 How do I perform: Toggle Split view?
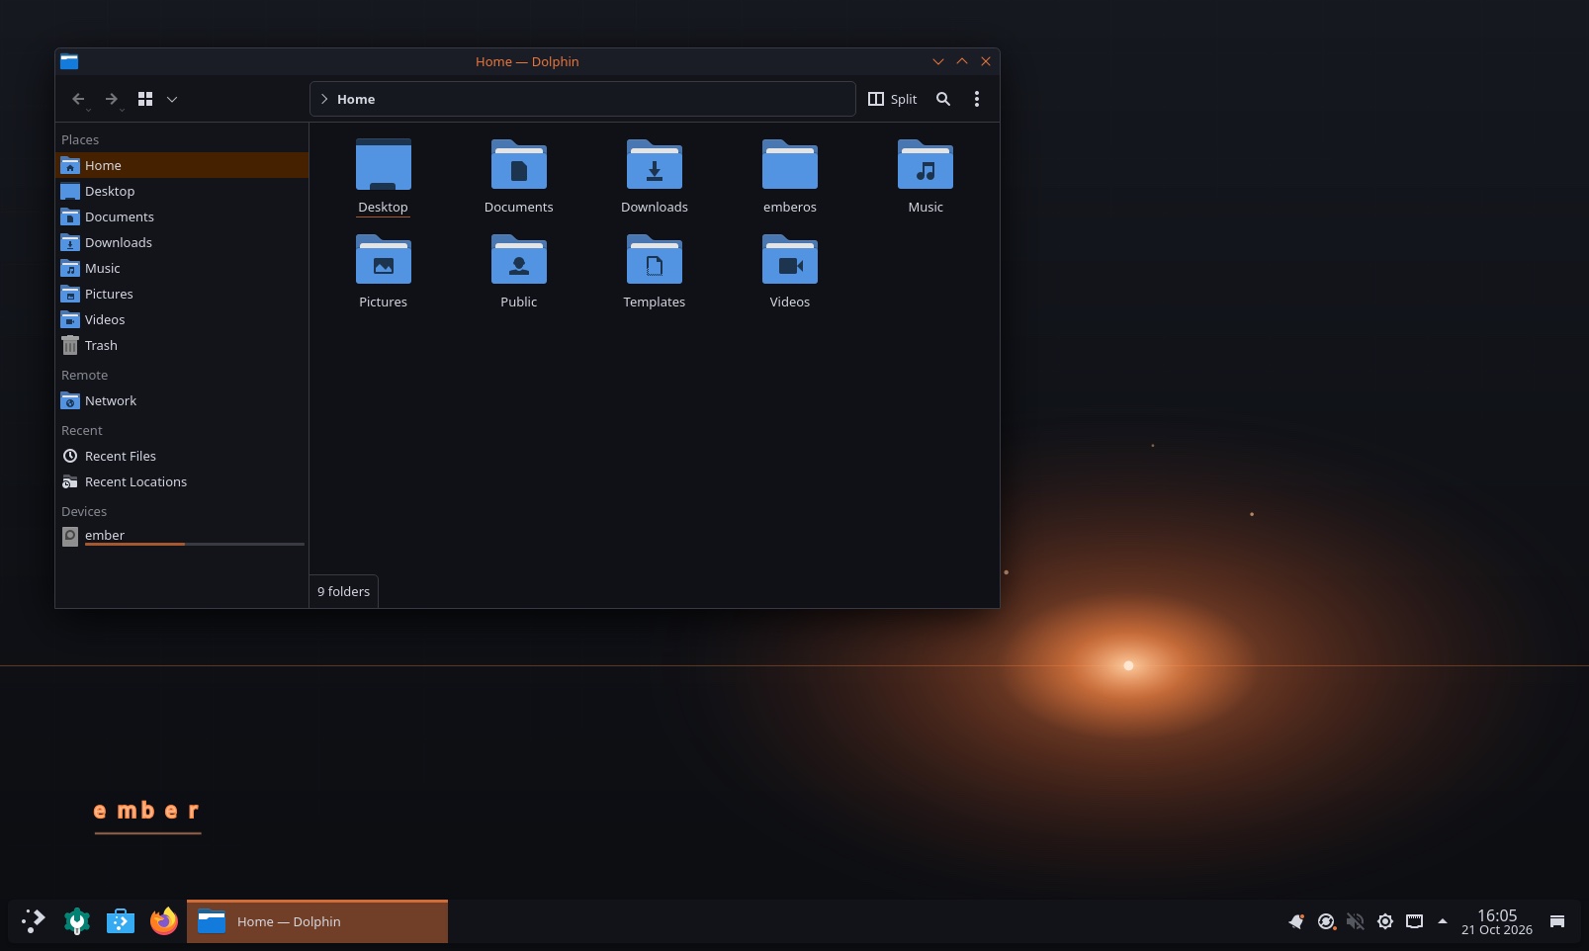point(892,99)
